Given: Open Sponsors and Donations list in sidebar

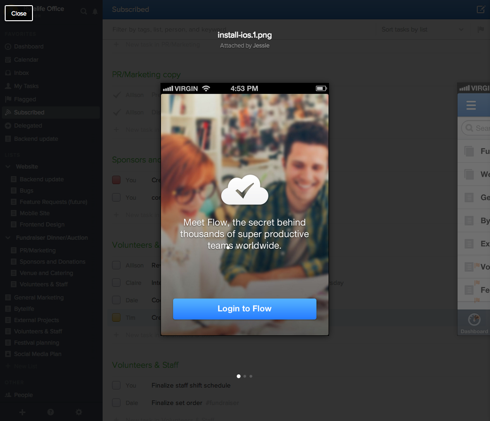Looking at the screenshot, I should [x=53, y=262].
